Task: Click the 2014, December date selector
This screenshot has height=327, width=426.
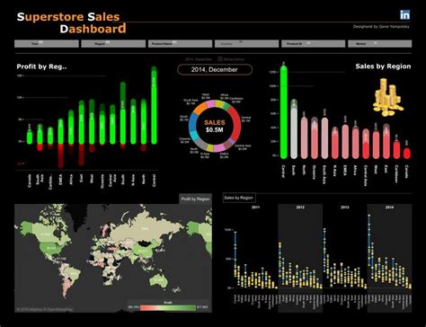Action: (215, 70)
